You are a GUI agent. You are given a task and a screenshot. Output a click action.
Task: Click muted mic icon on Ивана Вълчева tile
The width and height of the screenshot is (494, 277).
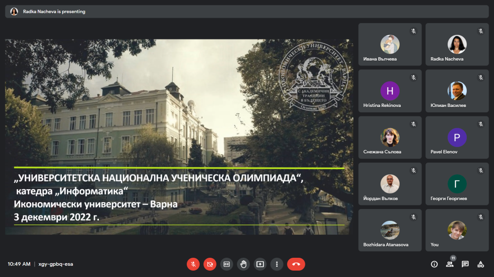[413, 31]
